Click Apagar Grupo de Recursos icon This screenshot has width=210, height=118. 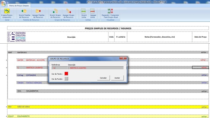click(x=68, y=11)
